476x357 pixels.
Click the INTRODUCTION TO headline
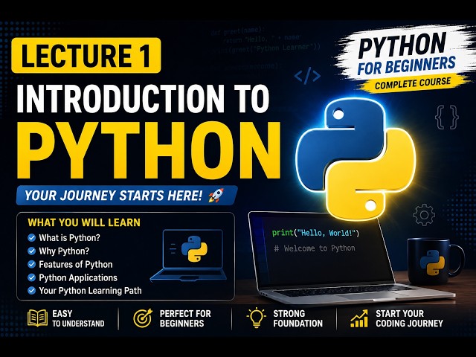coord(143,99)
